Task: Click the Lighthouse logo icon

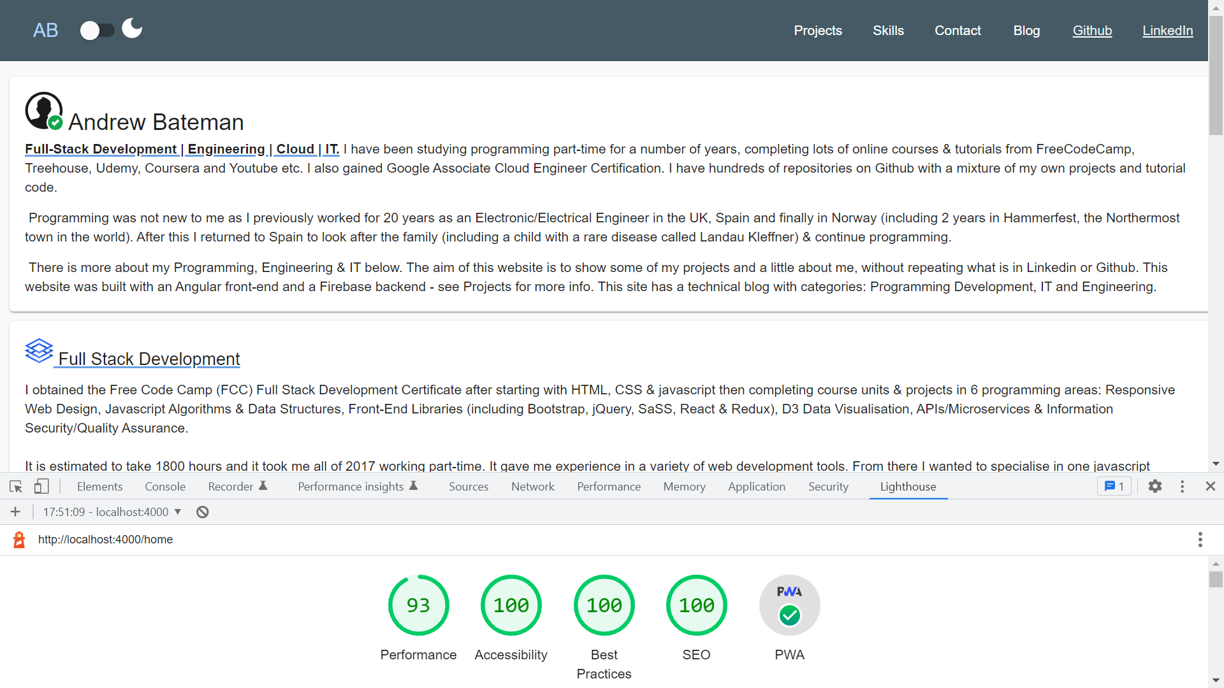Action: click(19, 540)
